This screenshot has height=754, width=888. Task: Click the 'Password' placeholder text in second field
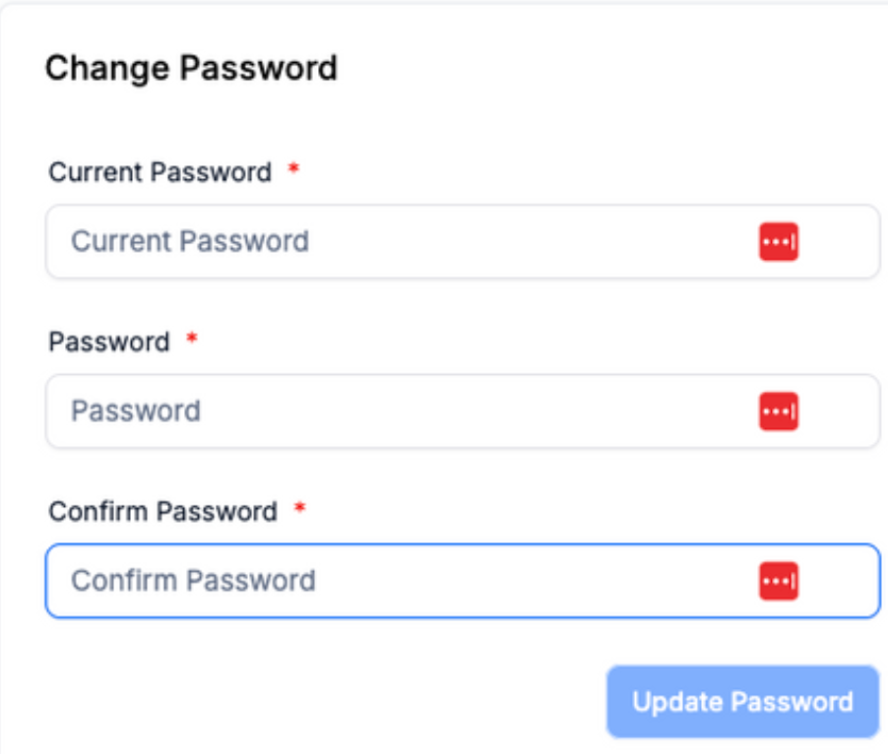coord(136,411)
